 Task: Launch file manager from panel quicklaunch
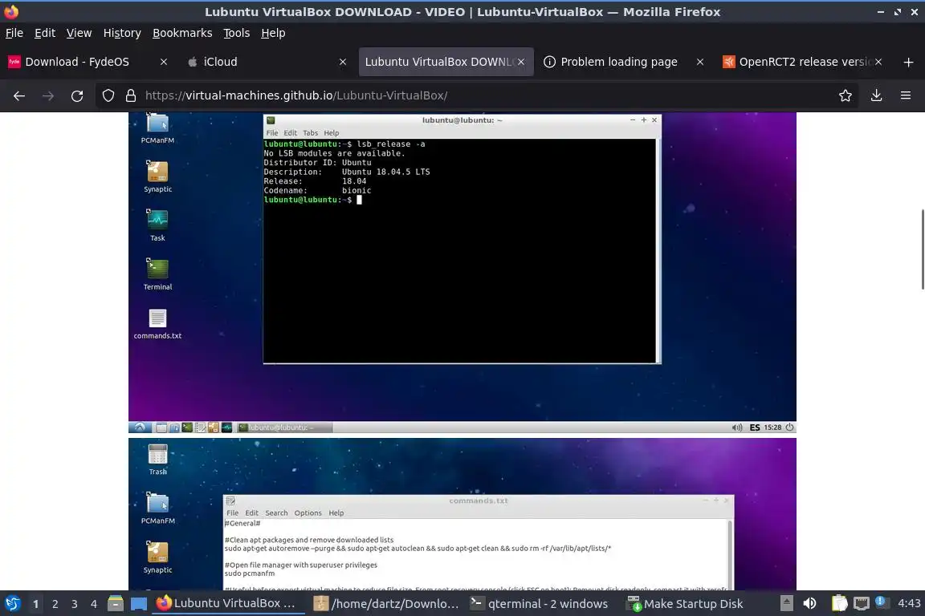click(x=116, y=604)
